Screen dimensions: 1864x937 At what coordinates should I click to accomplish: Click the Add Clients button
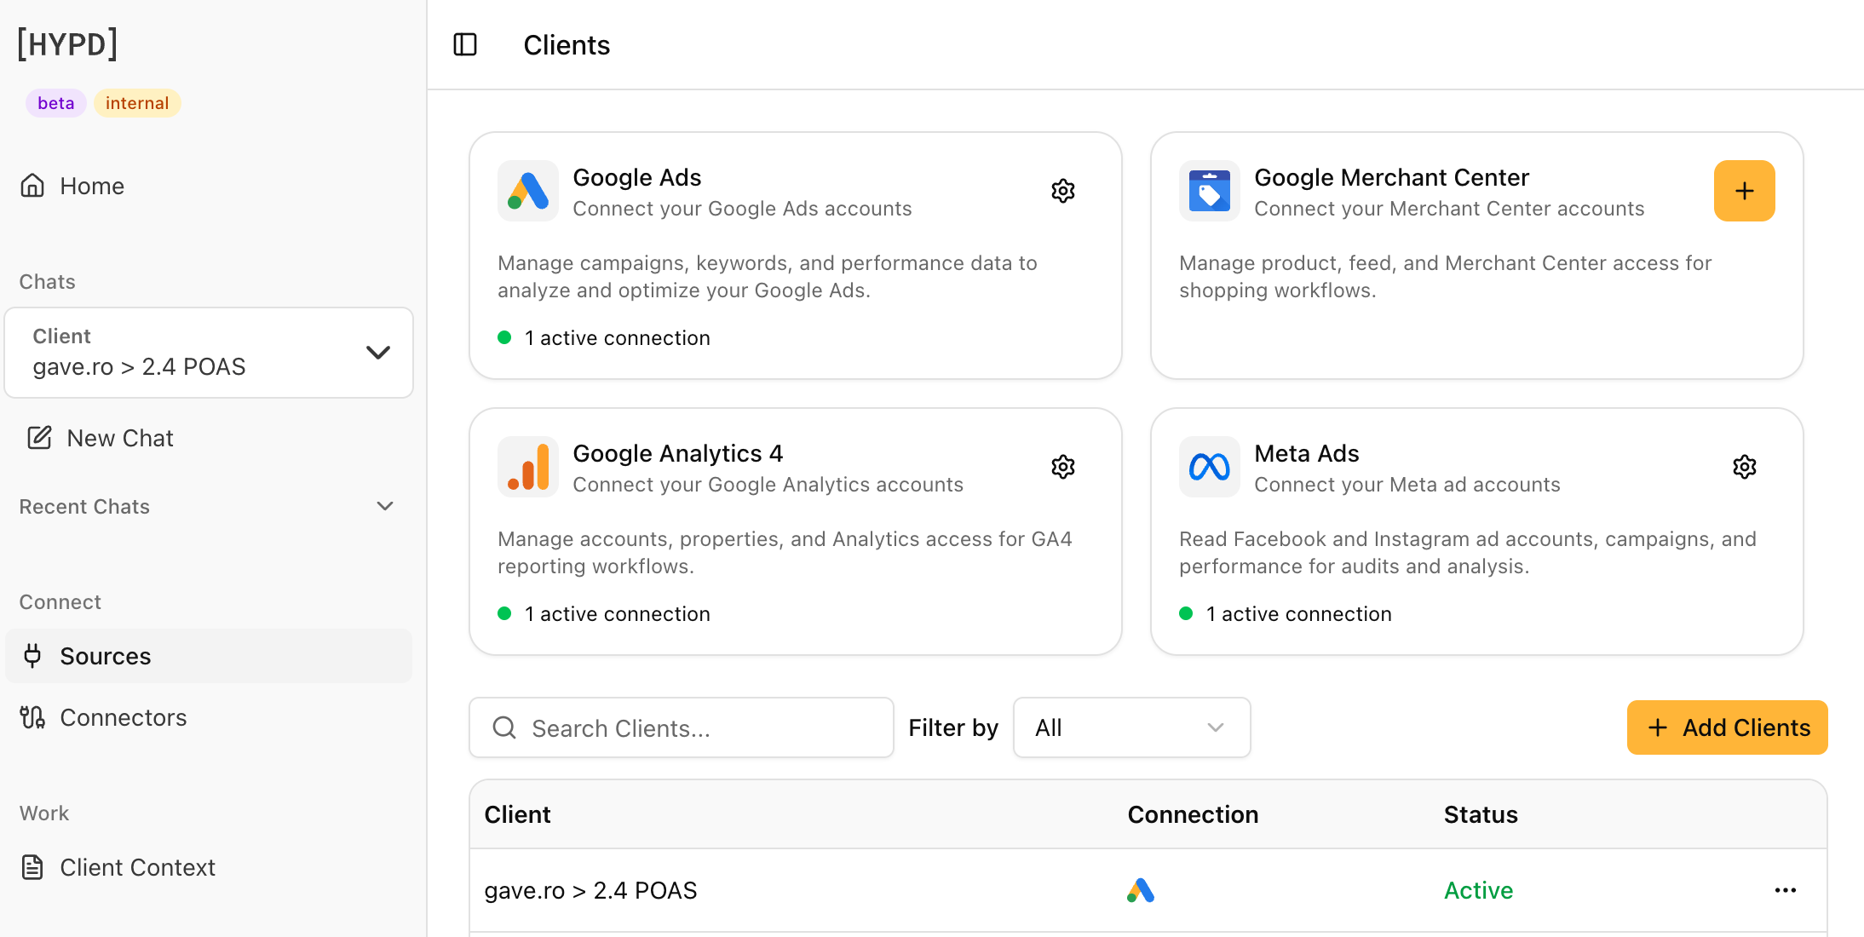coord(1727,727)
